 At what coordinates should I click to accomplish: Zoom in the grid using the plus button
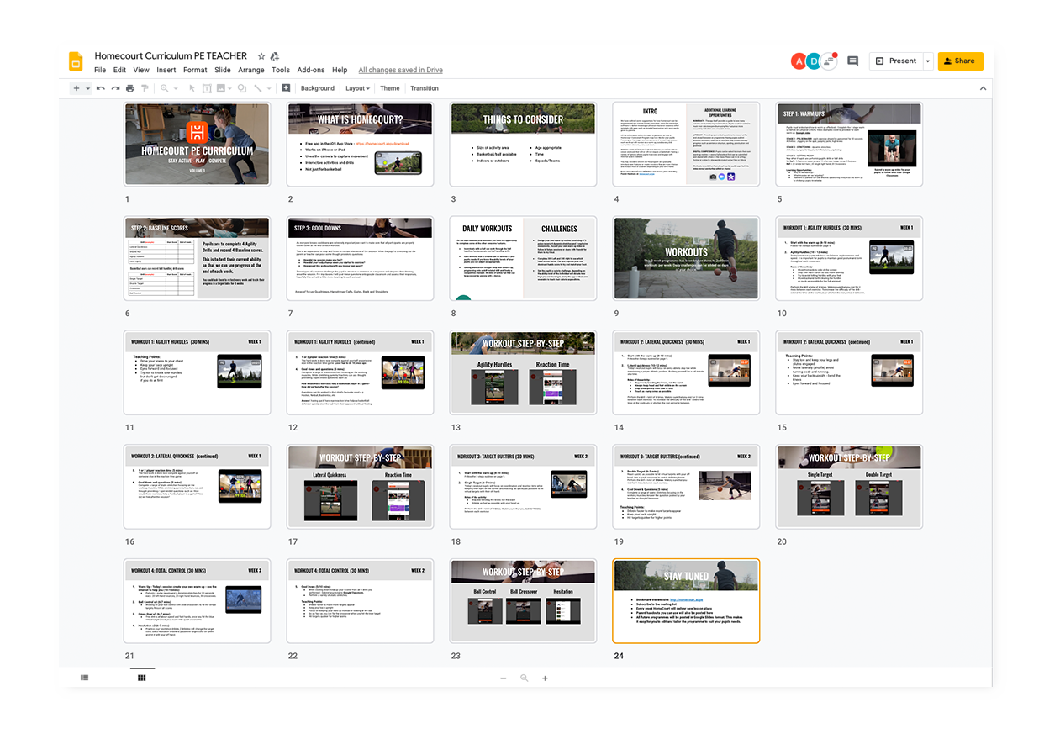pos(545,678)
